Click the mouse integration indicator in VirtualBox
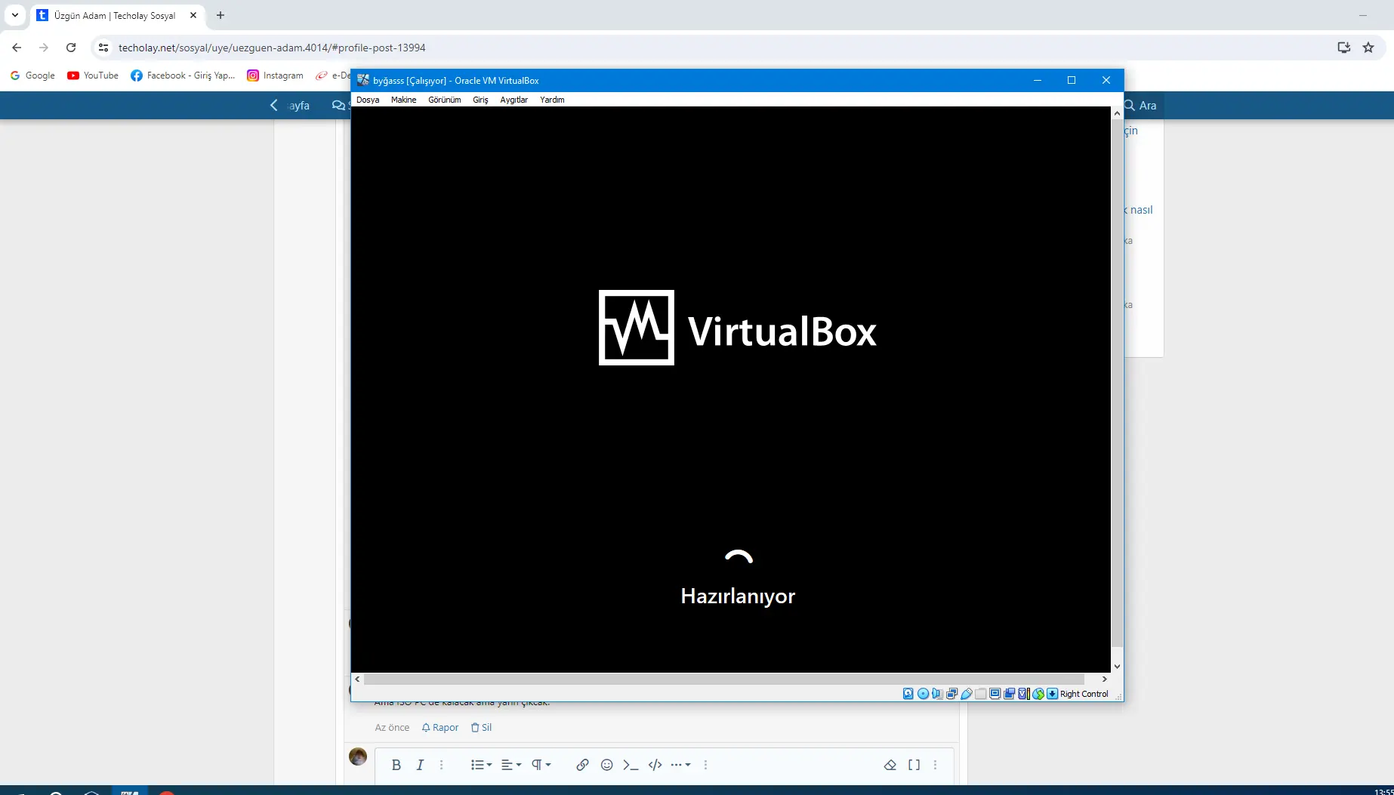1394x795 pixels. pyautogui.click(x=1038, y=694)
